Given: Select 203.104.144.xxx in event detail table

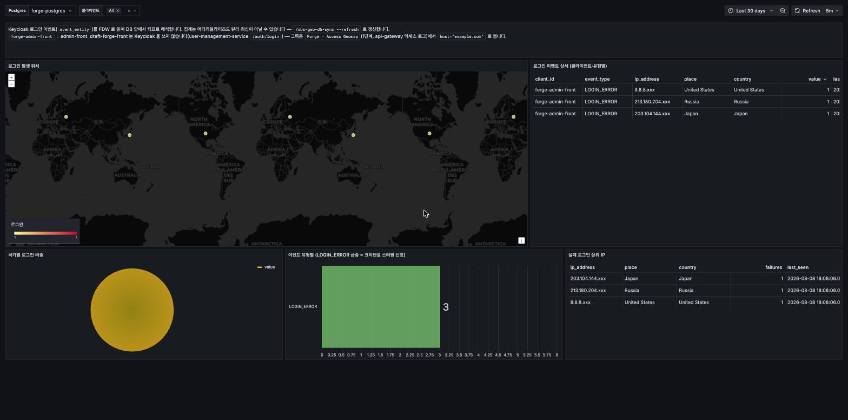Looking at the screenshot, I should click(x=652, y=114).
